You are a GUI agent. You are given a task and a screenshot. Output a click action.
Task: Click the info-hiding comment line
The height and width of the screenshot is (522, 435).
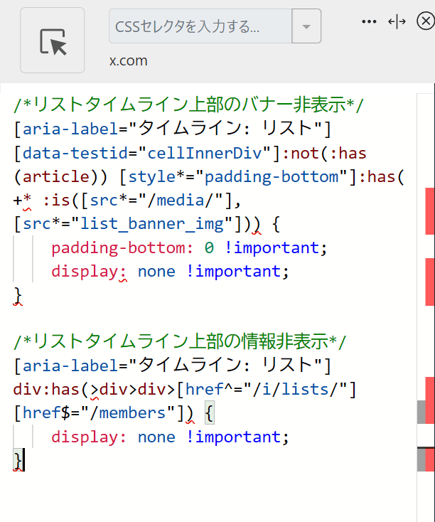tap(179, 341)
